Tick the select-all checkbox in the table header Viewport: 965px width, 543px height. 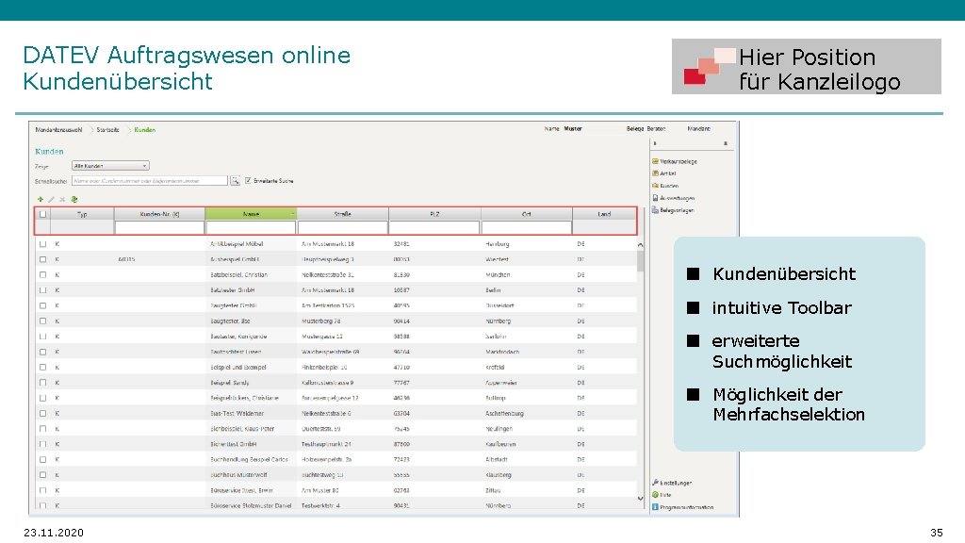[42, 214]
